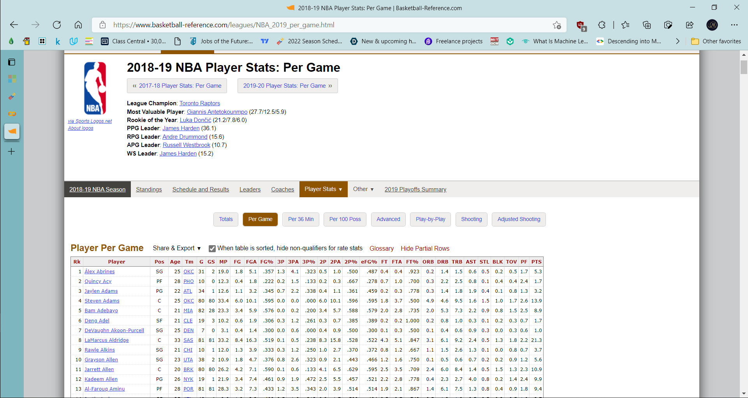Open the Freelance projects bookmark

click(x=454, y=41)
